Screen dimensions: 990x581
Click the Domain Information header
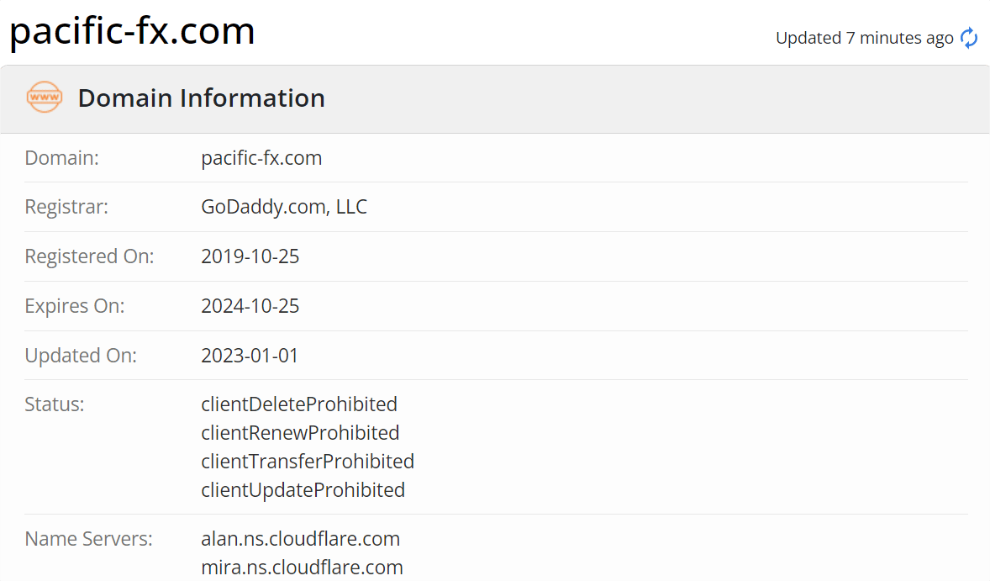(202, 98)
